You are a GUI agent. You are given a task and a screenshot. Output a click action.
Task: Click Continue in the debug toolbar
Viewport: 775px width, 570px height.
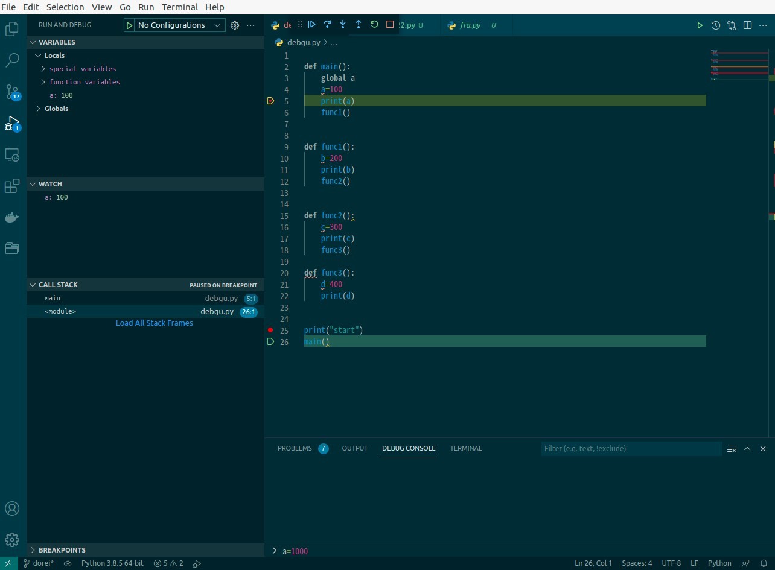pos(311,25)
